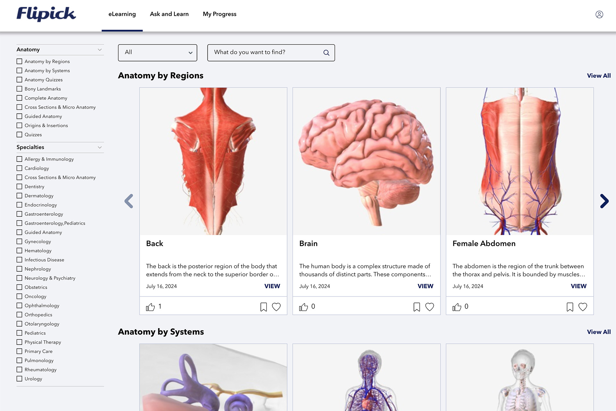This screenshot has height=411, width=616.
Task: Collapse the Anatomy filter section
Action: [100, 49]
